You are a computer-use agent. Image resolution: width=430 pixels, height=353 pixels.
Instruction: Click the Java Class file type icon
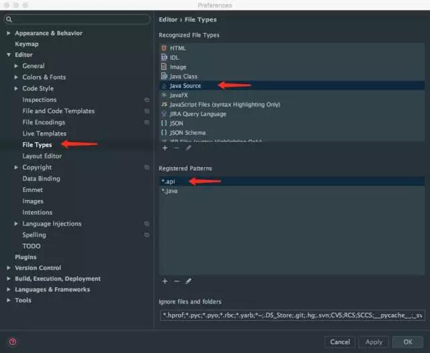pyautogui.click(x=164, y=76)
